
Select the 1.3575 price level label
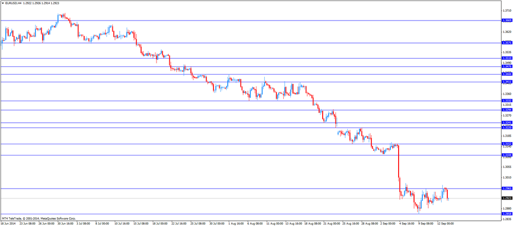tap(506, 43)
